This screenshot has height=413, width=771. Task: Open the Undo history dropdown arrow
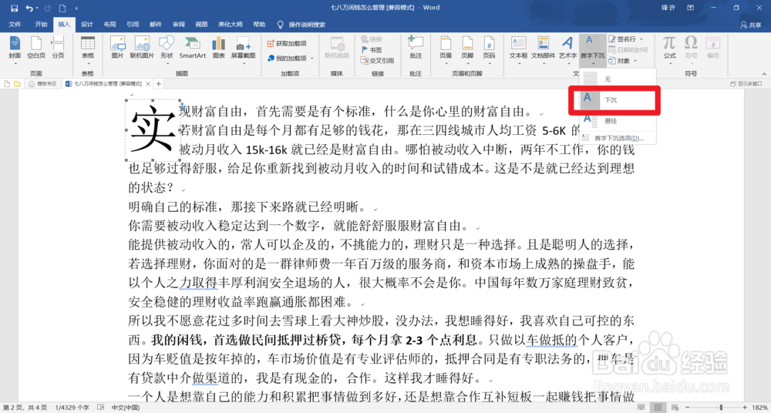pos(37,8)
